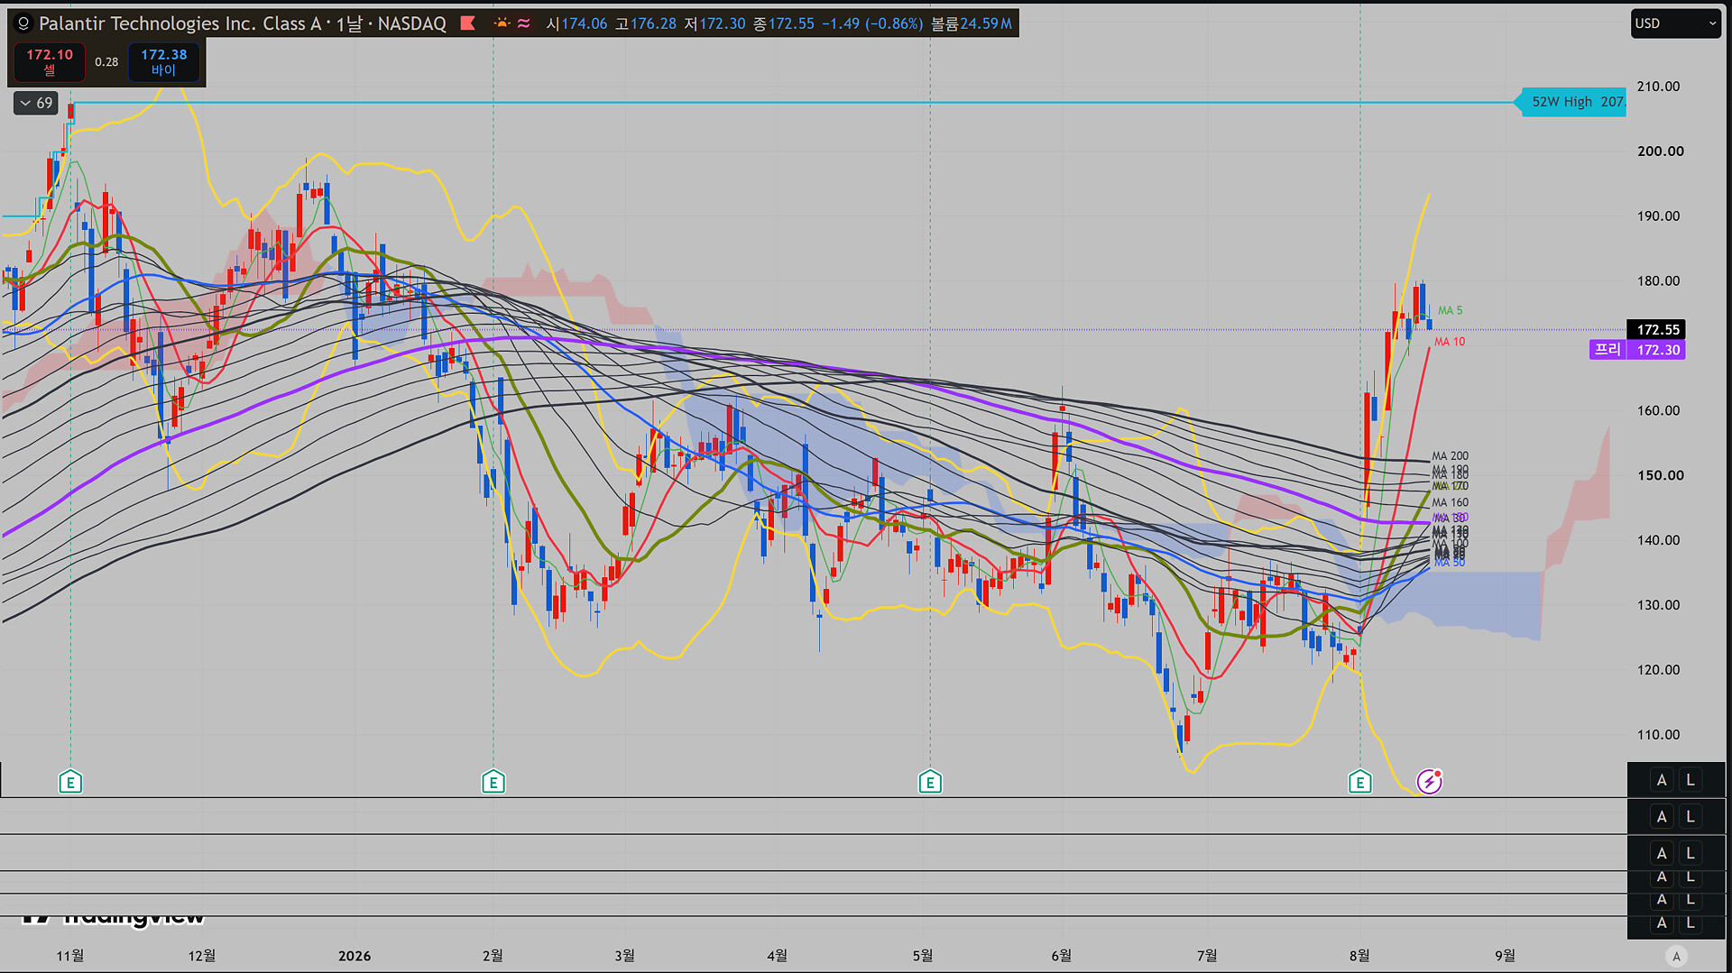The image size is (1732, 973).
Task: Toggle auto scale A in main price pane
Action: tap(1662, 780)
